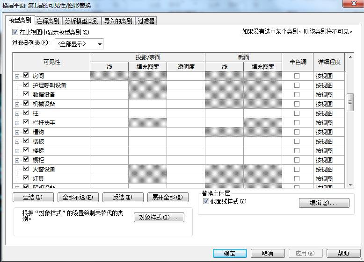Toggle visibility of 火警设备
Screen dimensions: 364x262
26,169
